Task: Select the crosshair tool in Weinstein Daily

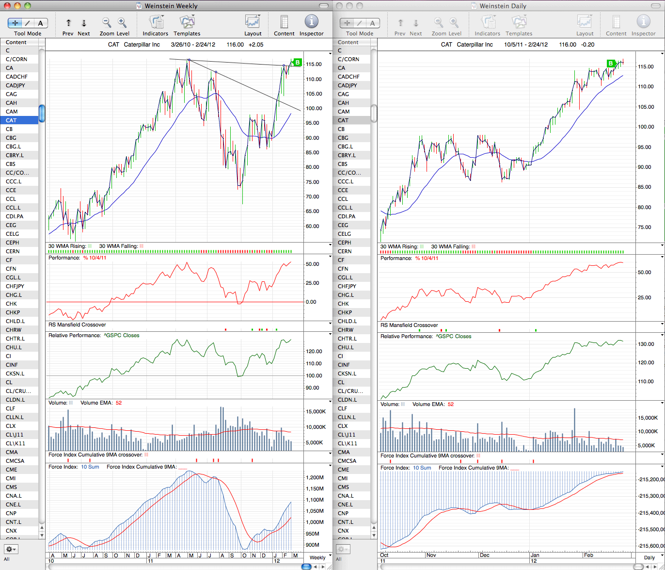Action: tap(347, 23)
